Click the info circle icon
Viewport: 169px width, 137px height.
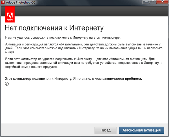pyautogui.click(x=7, y=84)
